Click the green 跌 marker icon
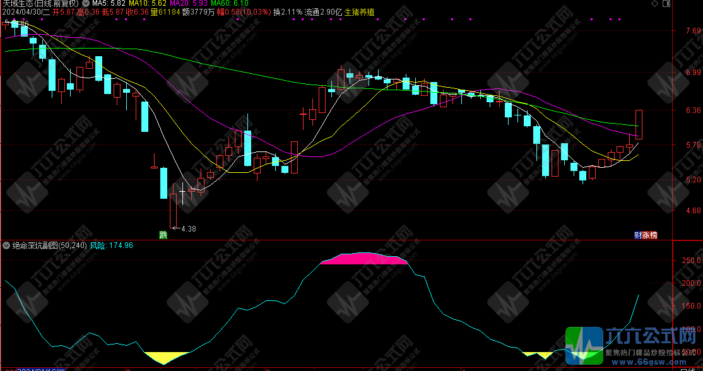The height and width of the screenshot is (371, 703). pos(163,235)
